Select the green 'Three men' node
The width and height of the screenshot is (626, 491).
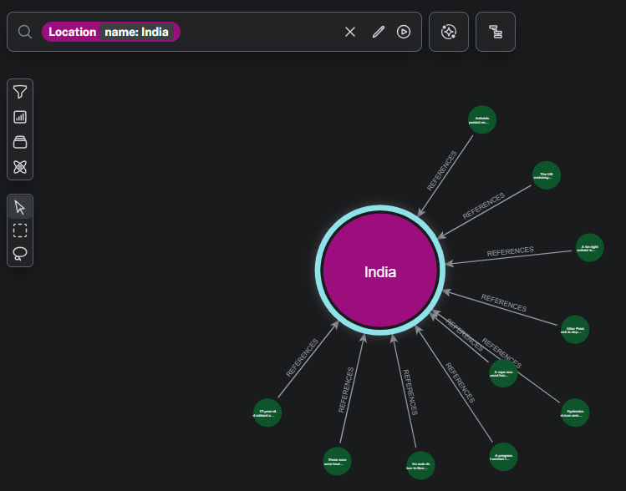tap(337, 461)
